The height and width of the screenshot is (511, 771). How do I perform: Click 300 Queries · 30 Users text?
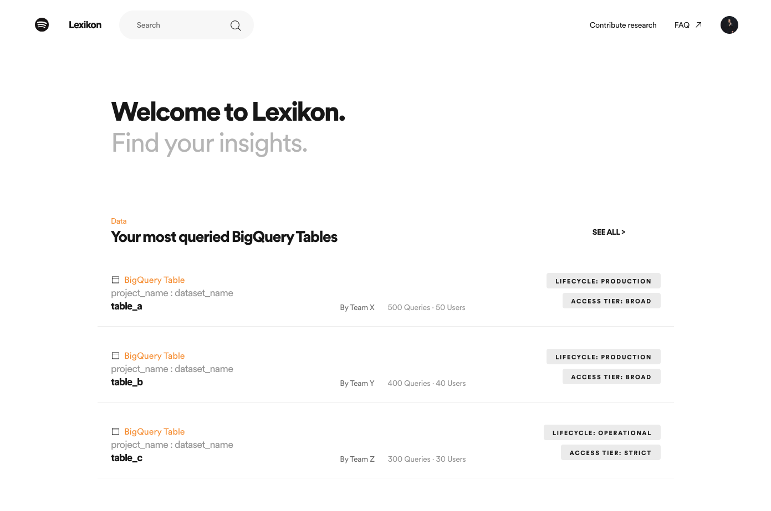coord(427,459)
